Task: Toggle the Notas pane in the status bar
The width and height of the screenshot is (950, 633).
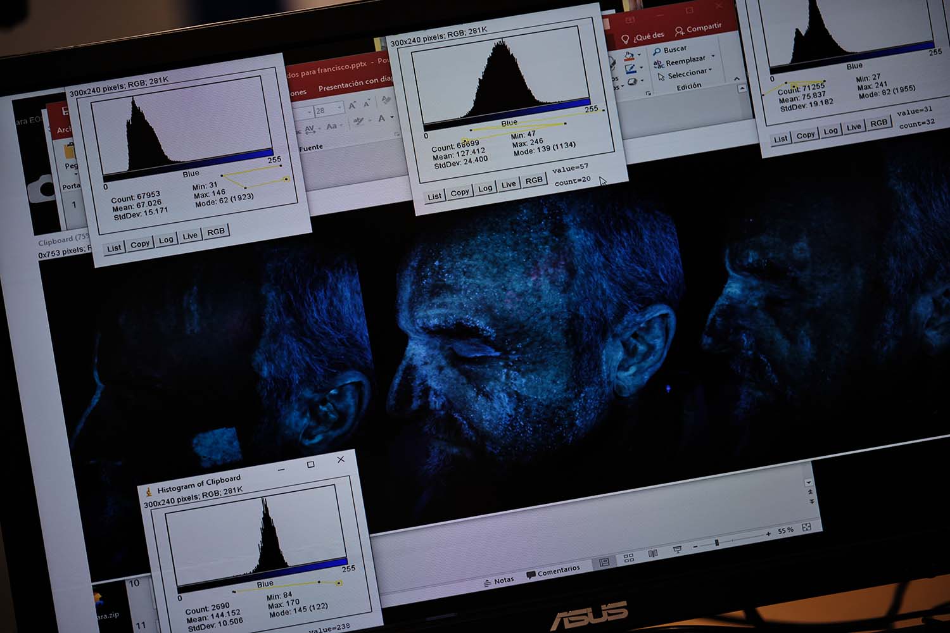Action: (x=498, y=581)
